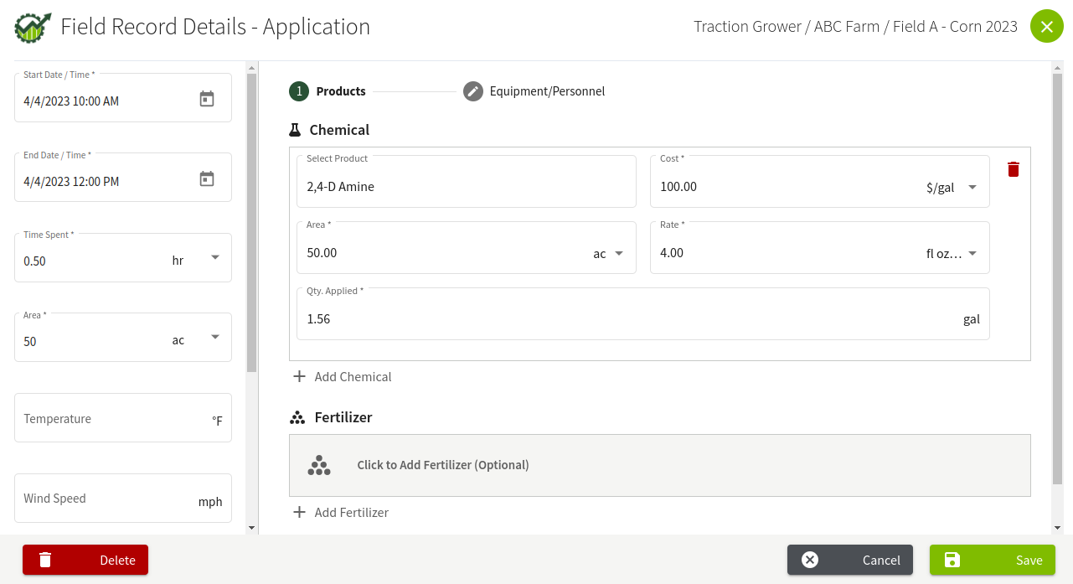Click the Add Fertilizer link
The height and width of the screenshot is (584, 1073).
click(341, 512)
